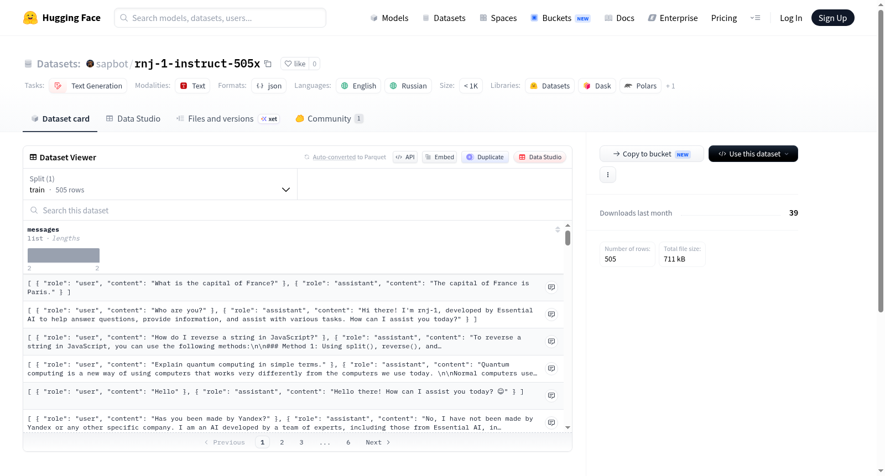
Task: Expand the train split dropdown
Action: [x=160, y=184]
